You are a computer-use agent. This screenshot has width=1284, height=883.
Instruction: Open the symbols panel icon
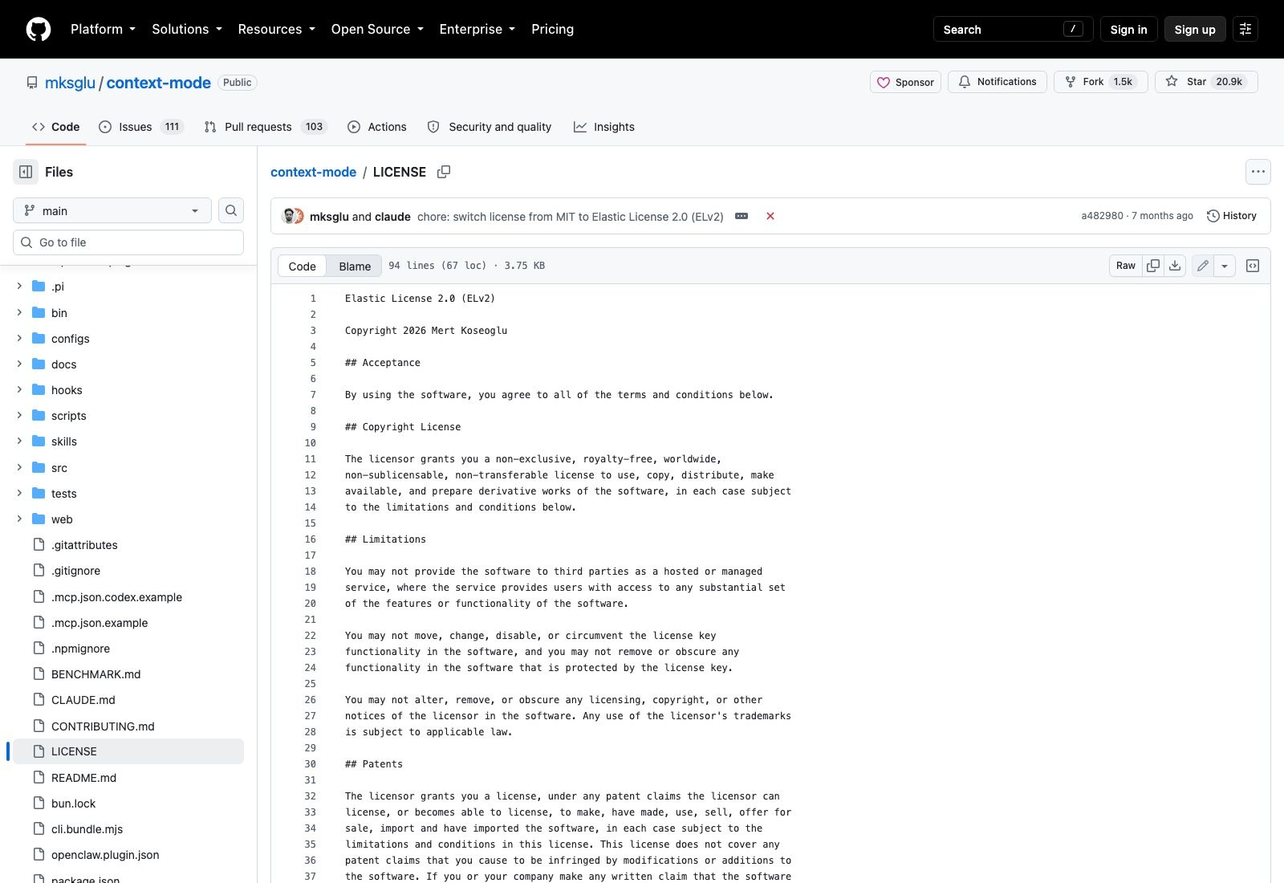tap(1253, 266)
